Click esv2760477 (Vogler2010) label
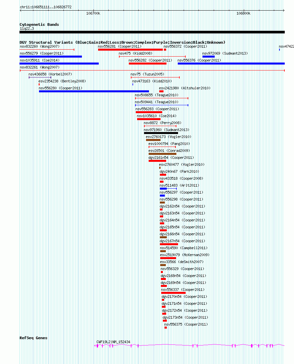The height and width of the screenshot is (364, 294). (x=182, y=165)
